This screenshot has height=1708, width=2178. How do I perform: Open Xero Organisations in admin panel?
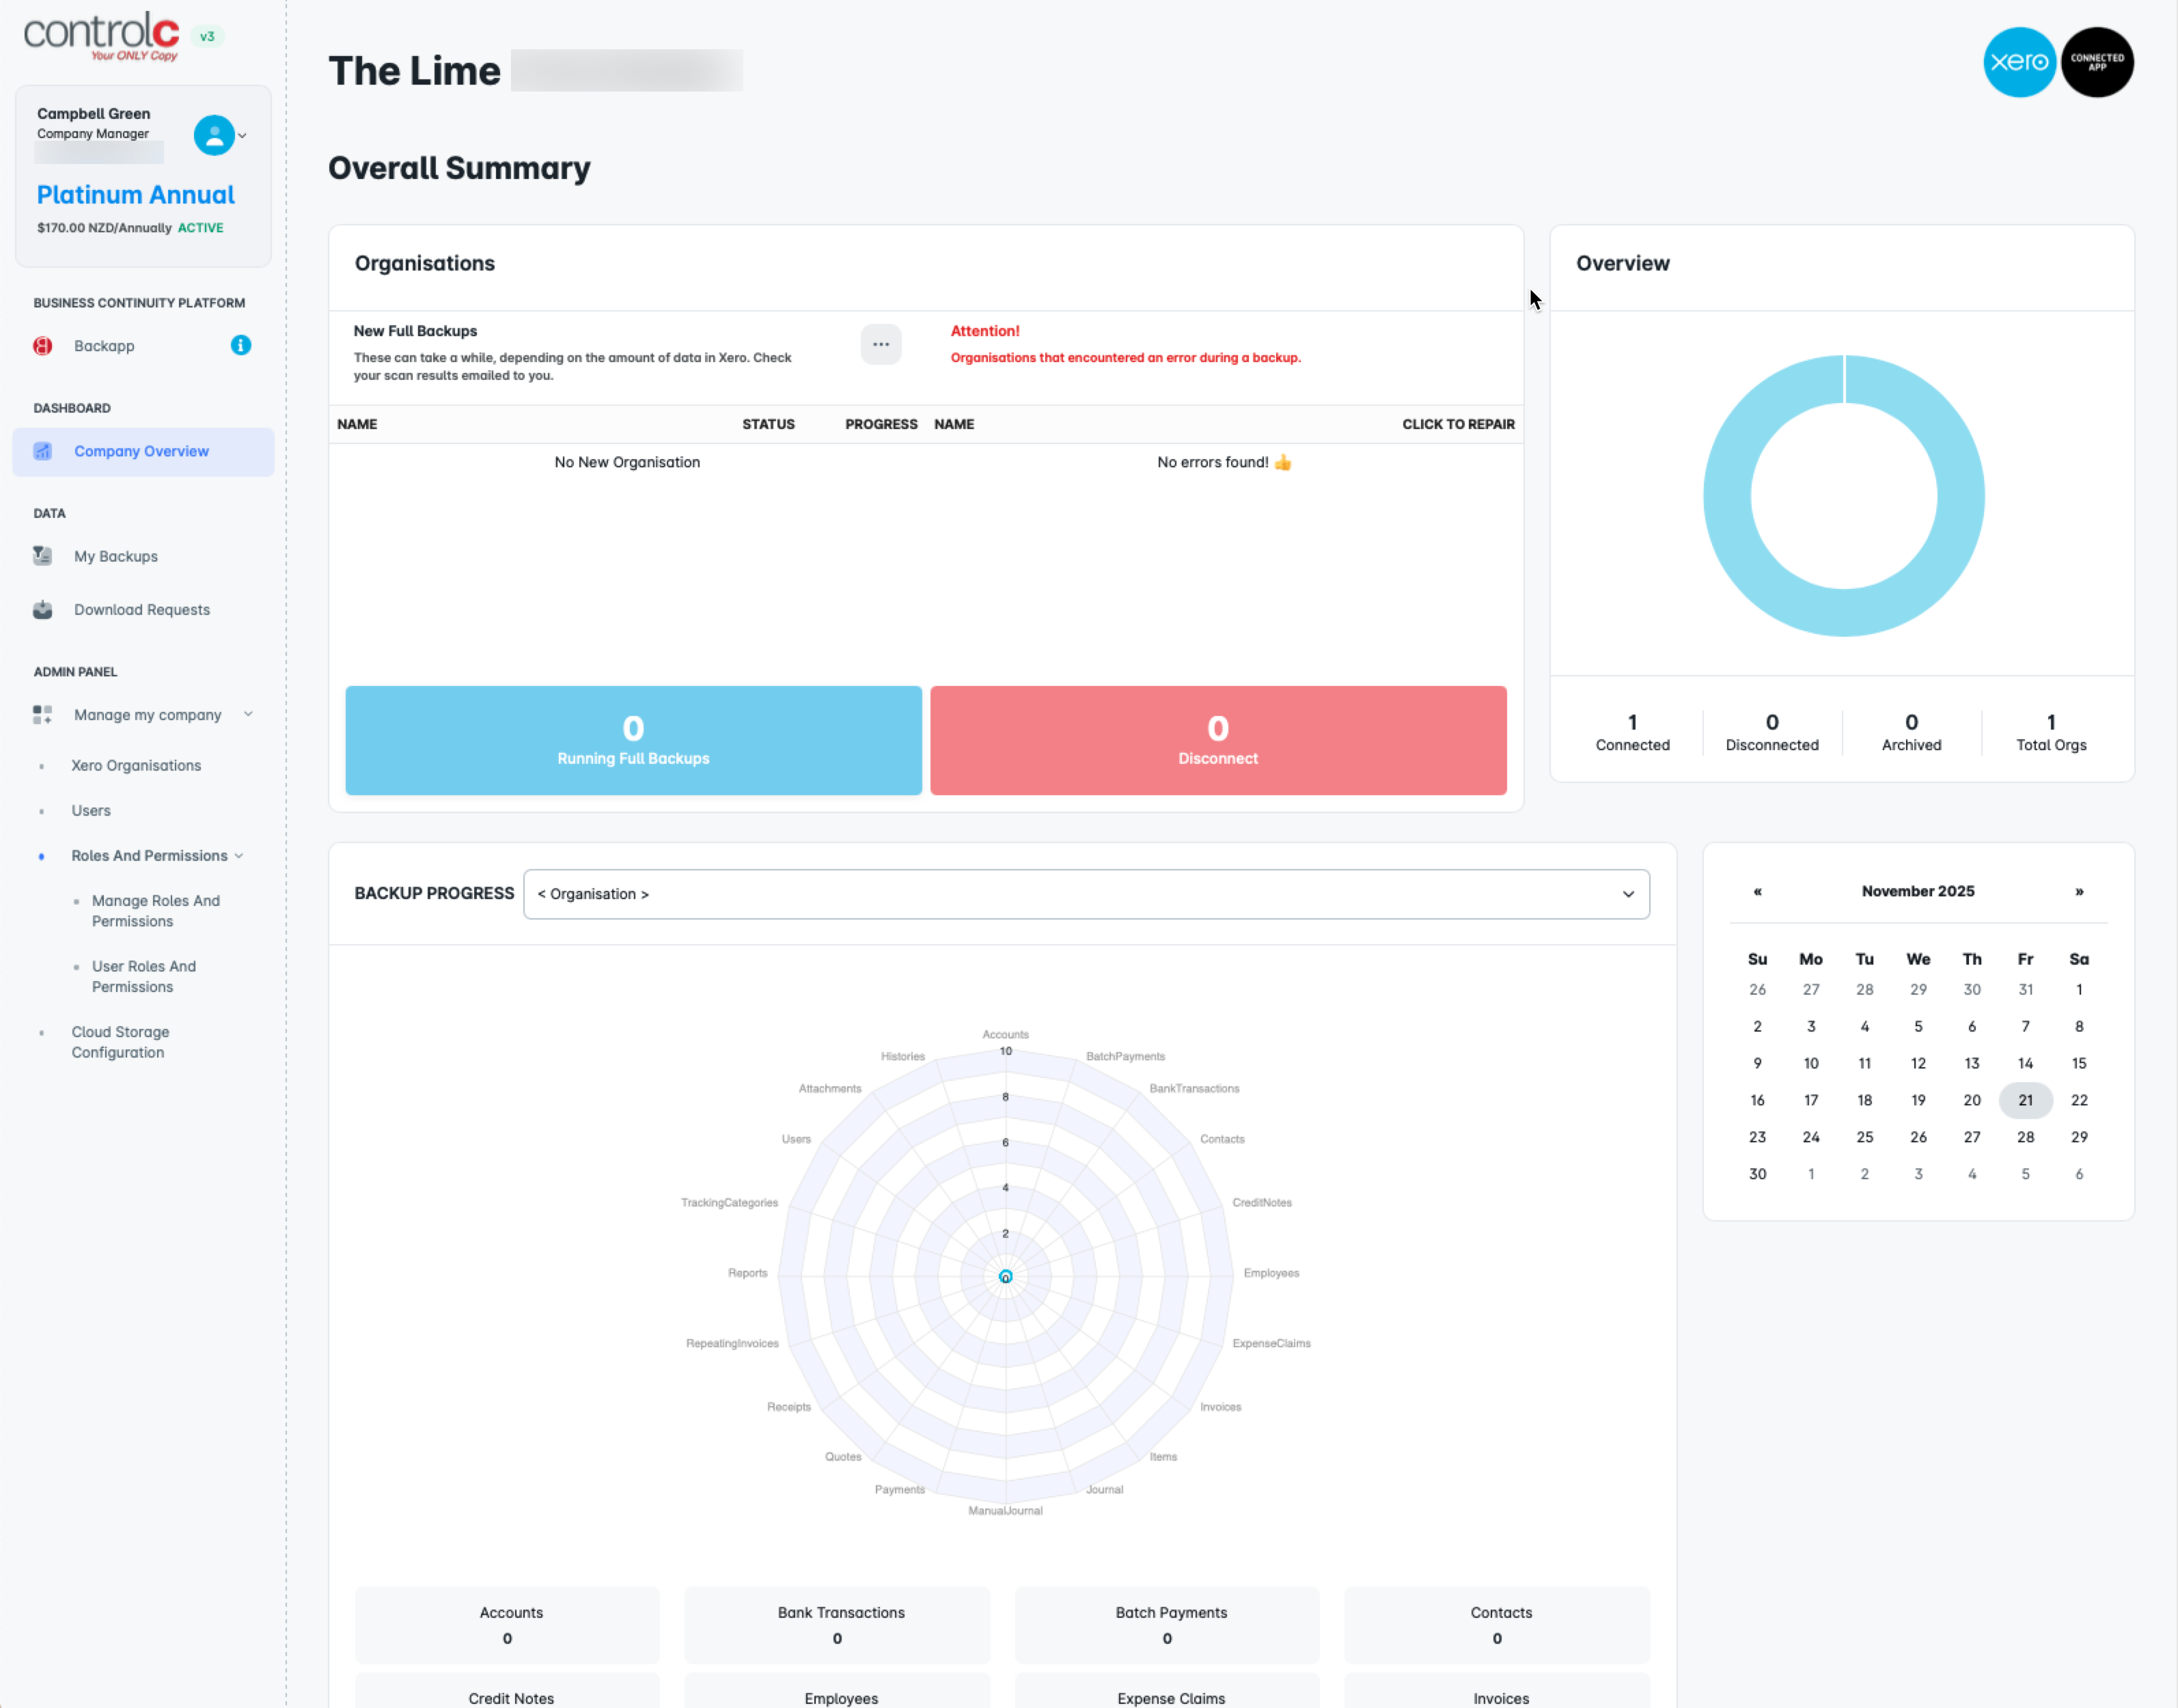136,766
